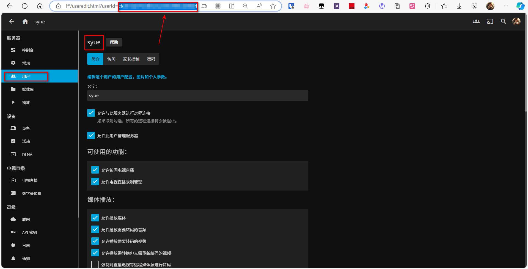The image size is (528, 269).
Task: Disable 允许访问电视直播 checkbox
Action: 95,170
